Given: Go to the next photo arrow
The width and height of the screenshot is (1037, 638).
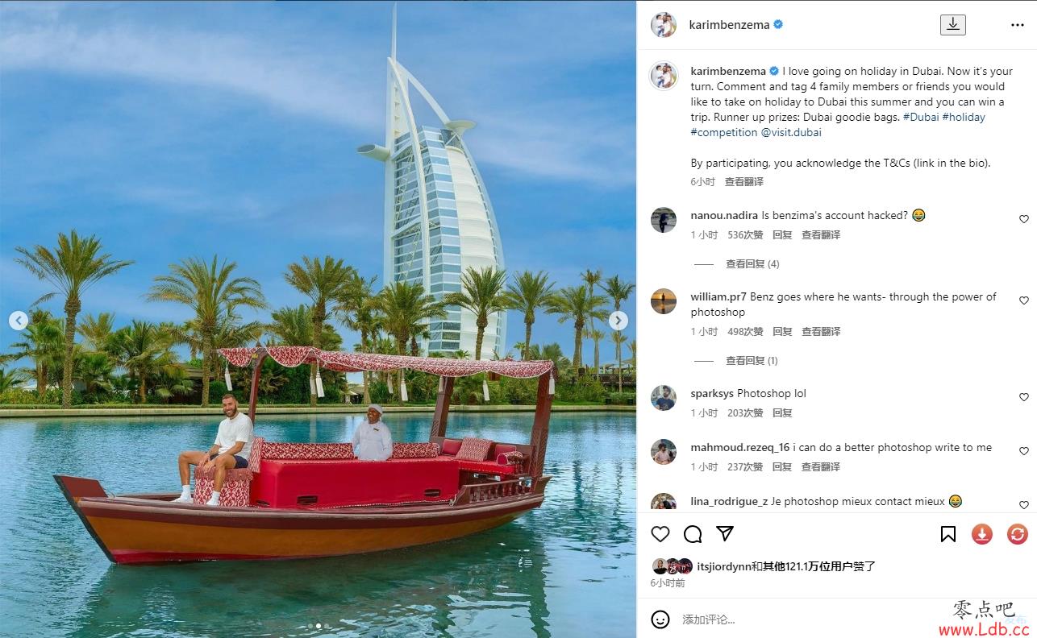Looking at the screenshot, I should 618,321.
